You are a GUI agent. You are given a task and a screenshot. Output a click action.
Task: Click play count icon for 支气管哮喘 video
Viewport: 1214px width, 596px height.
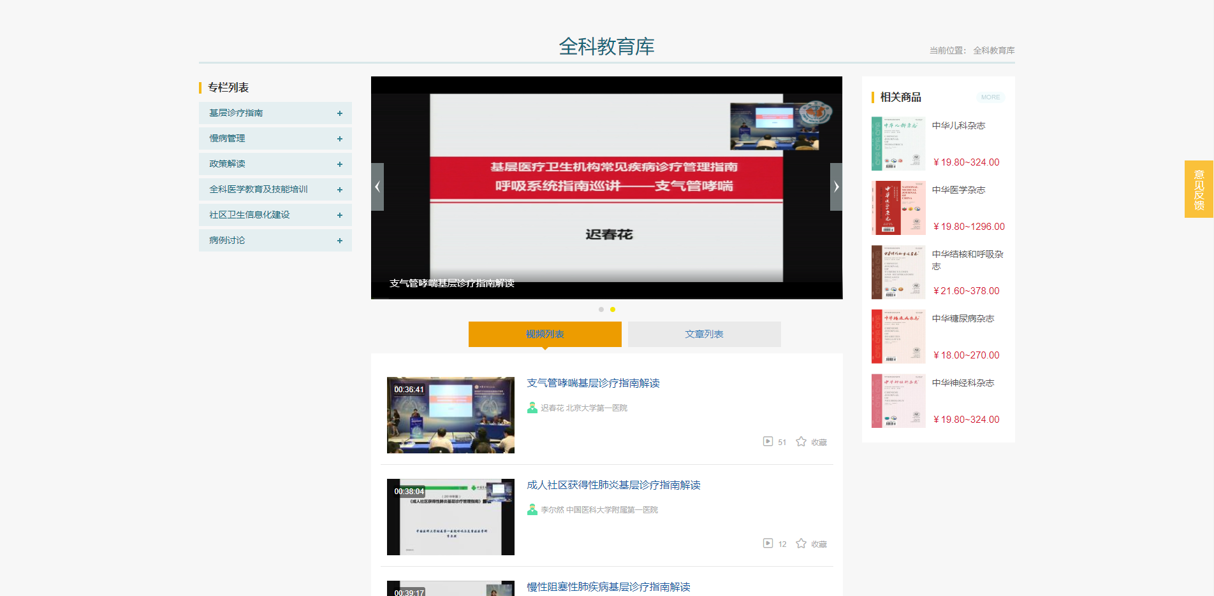tap(768, 441)
